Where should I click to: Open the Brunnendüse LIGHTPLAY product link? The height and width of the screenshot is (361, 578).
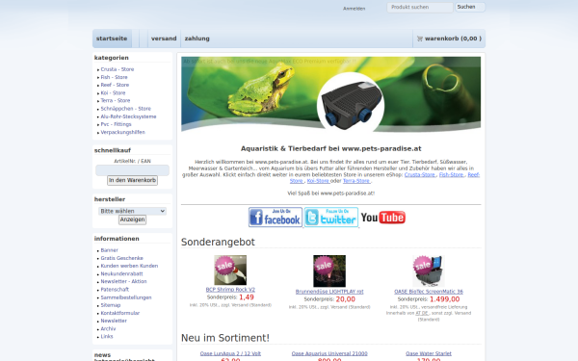click(329, 292)
